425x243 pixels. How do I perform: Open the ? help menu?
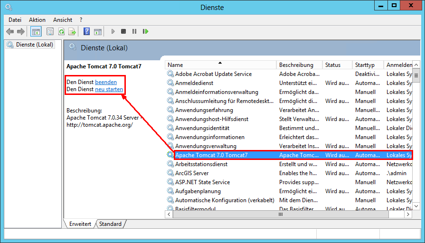(x=81, y=20)
